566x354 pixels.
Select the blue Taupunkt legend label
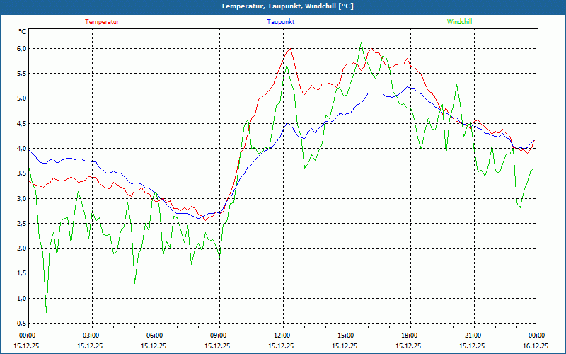pos(281,22)
